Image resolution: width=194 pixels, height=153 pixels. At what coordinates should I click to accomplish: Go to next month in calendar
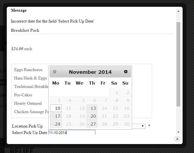(126, 72)
